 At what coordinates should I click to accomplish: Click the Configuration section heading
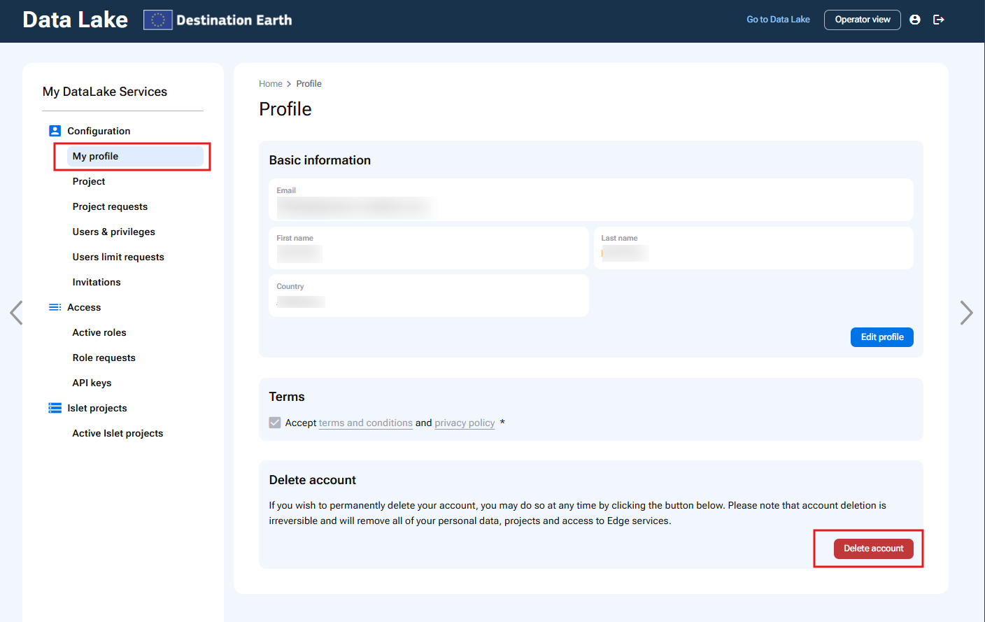point(99,131)
